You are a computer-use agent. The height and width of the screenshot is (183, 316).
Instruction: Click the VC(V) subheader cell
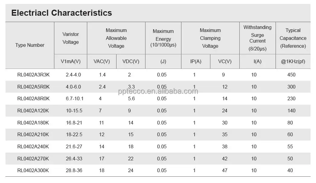point(225,62)
